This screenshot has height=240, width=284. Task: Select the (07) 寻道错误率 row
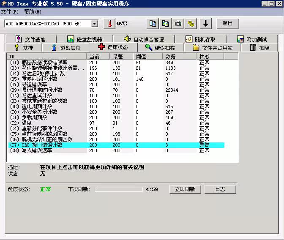(117, 85)
